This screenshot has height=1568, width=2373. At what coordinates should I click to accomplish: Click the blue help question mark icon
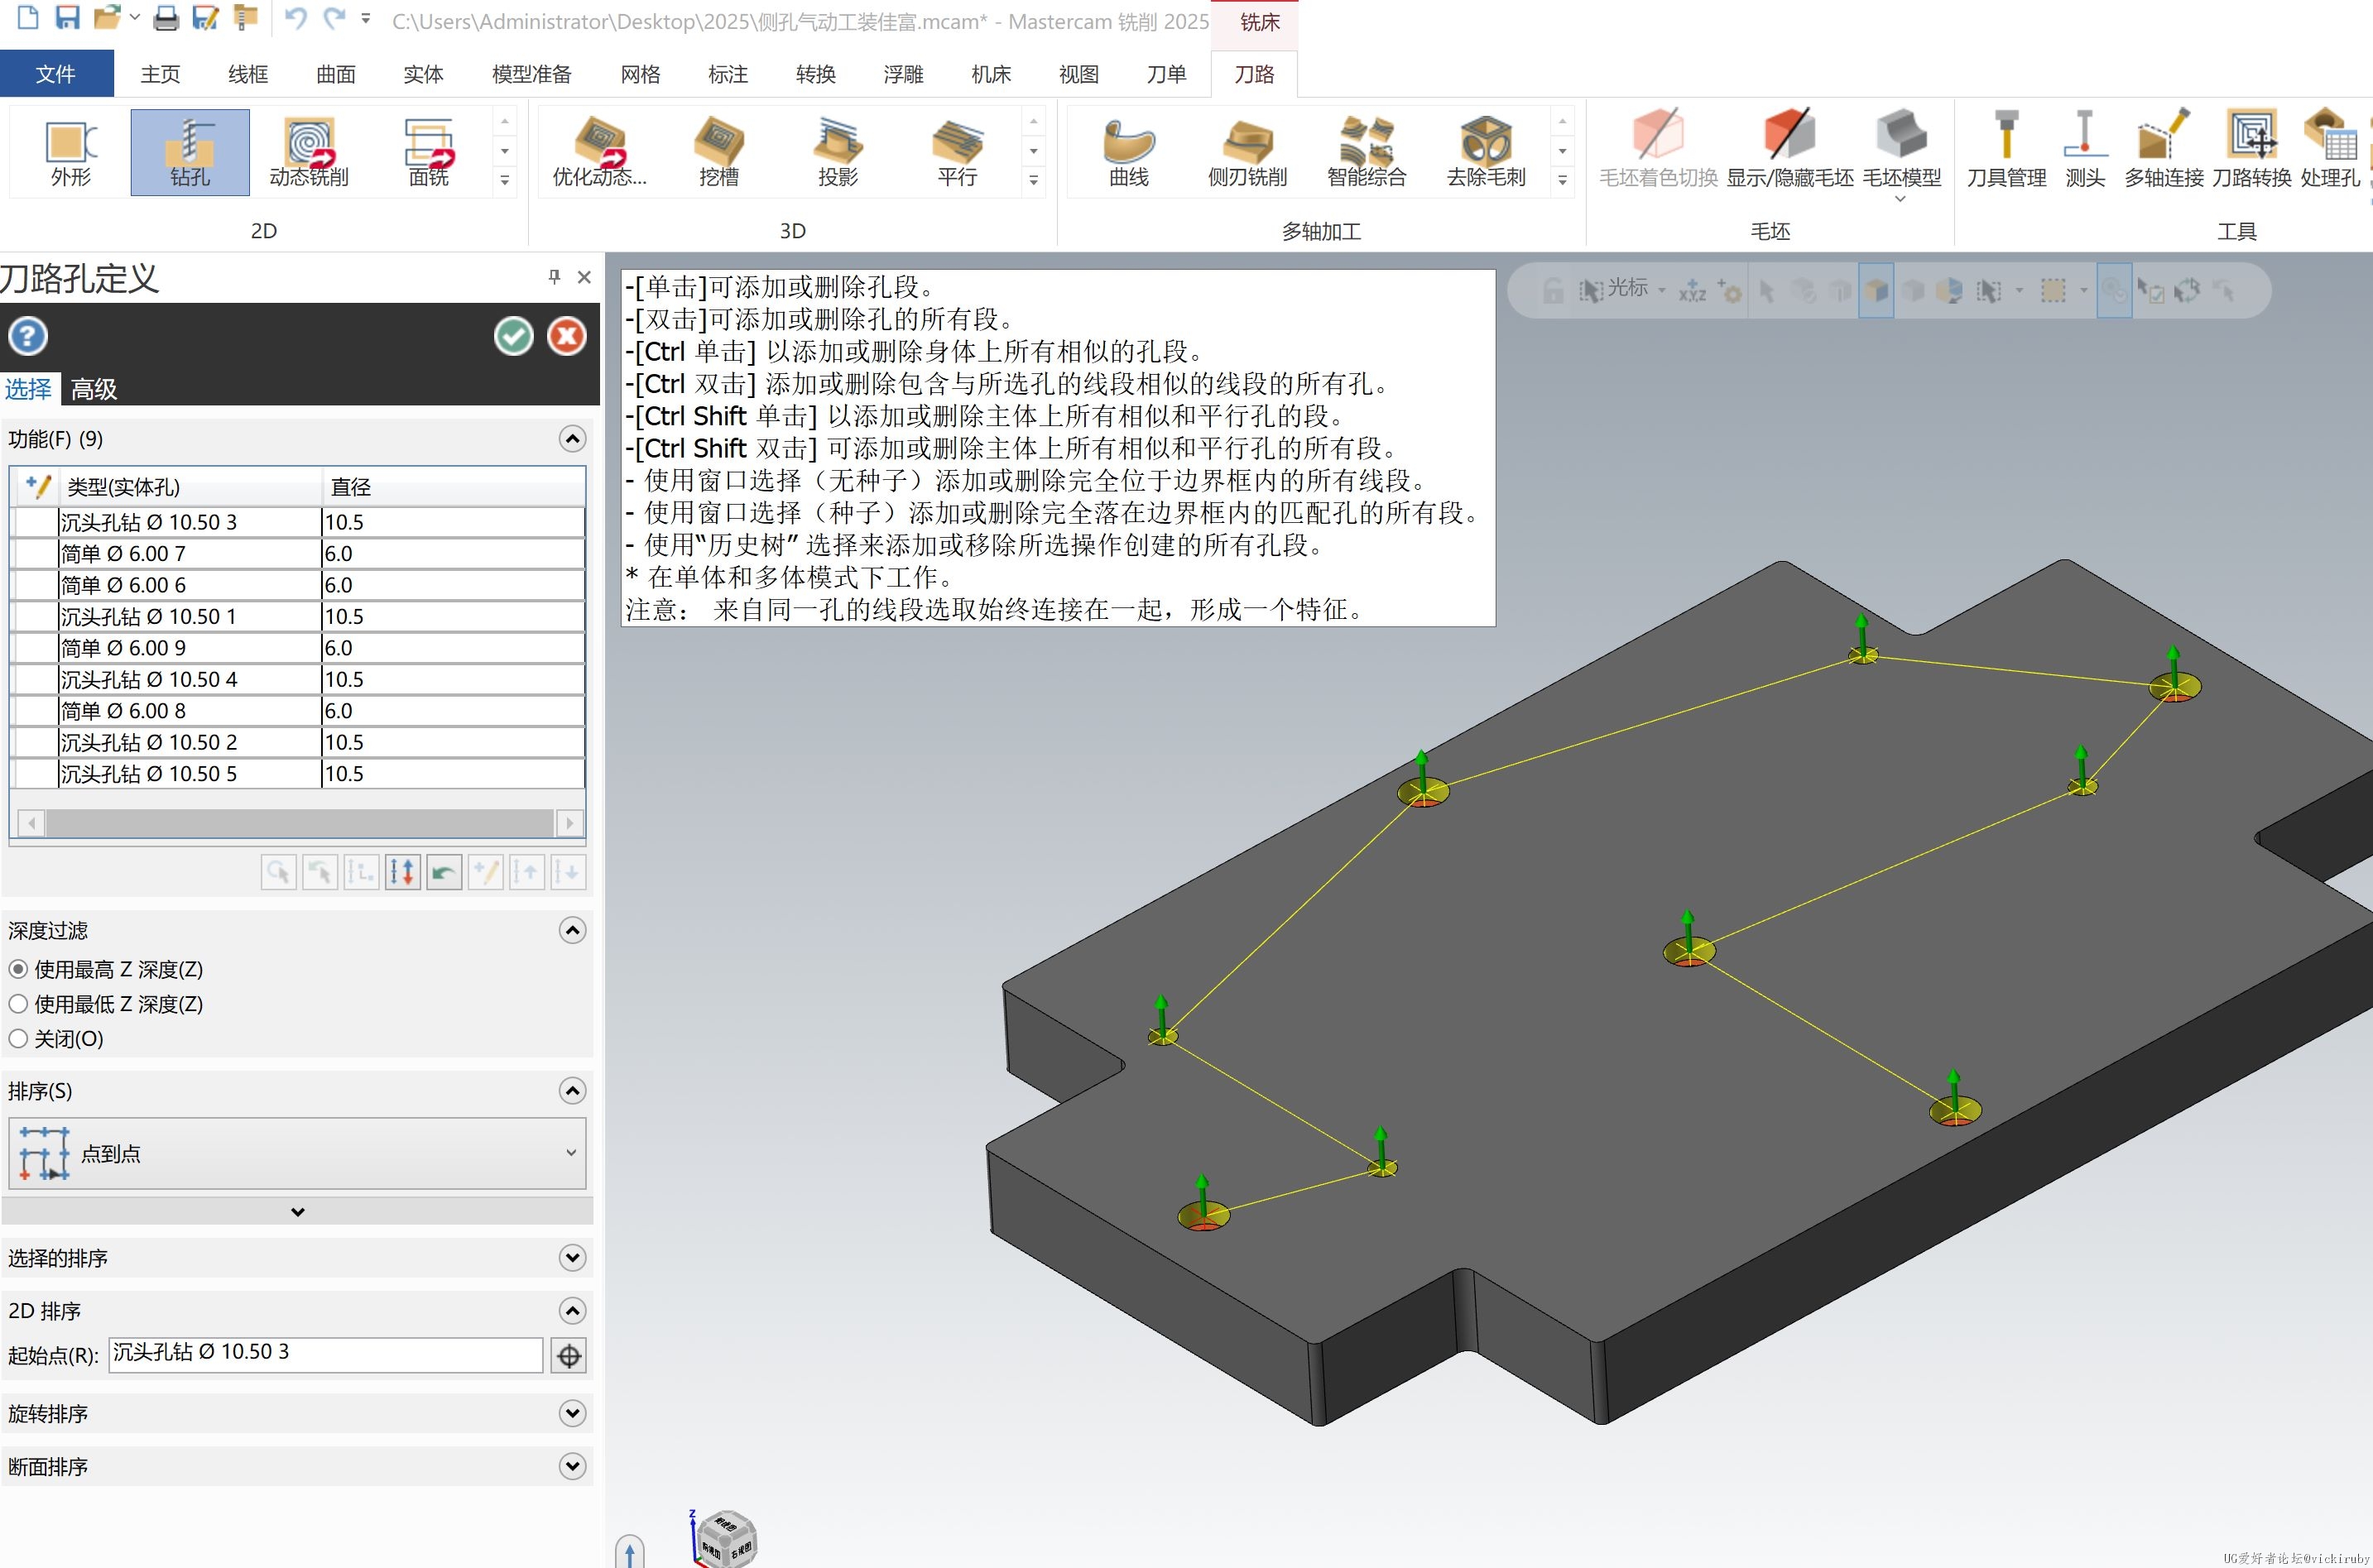pyautogui.click(x=28, y=336)
